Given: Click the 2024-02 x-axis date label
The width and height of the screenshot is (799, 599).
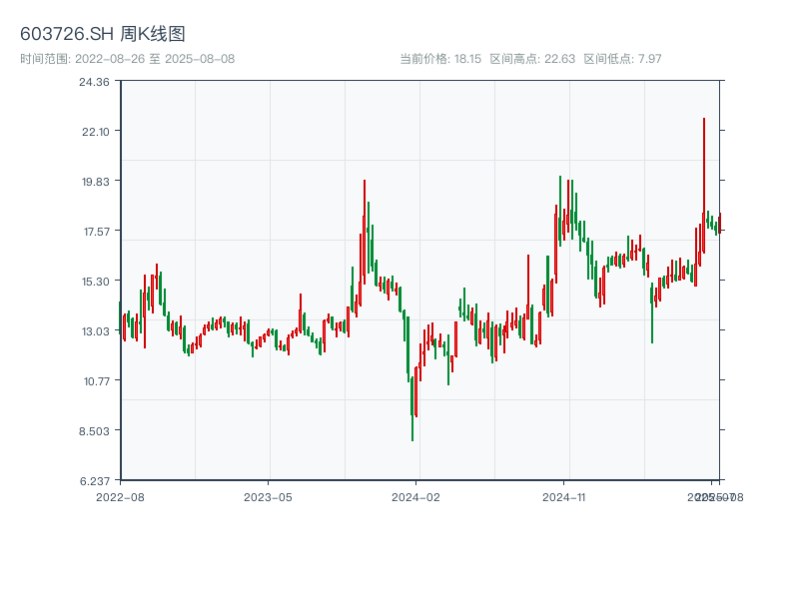Looking at the screenshot, I should (x=415, y=496).
